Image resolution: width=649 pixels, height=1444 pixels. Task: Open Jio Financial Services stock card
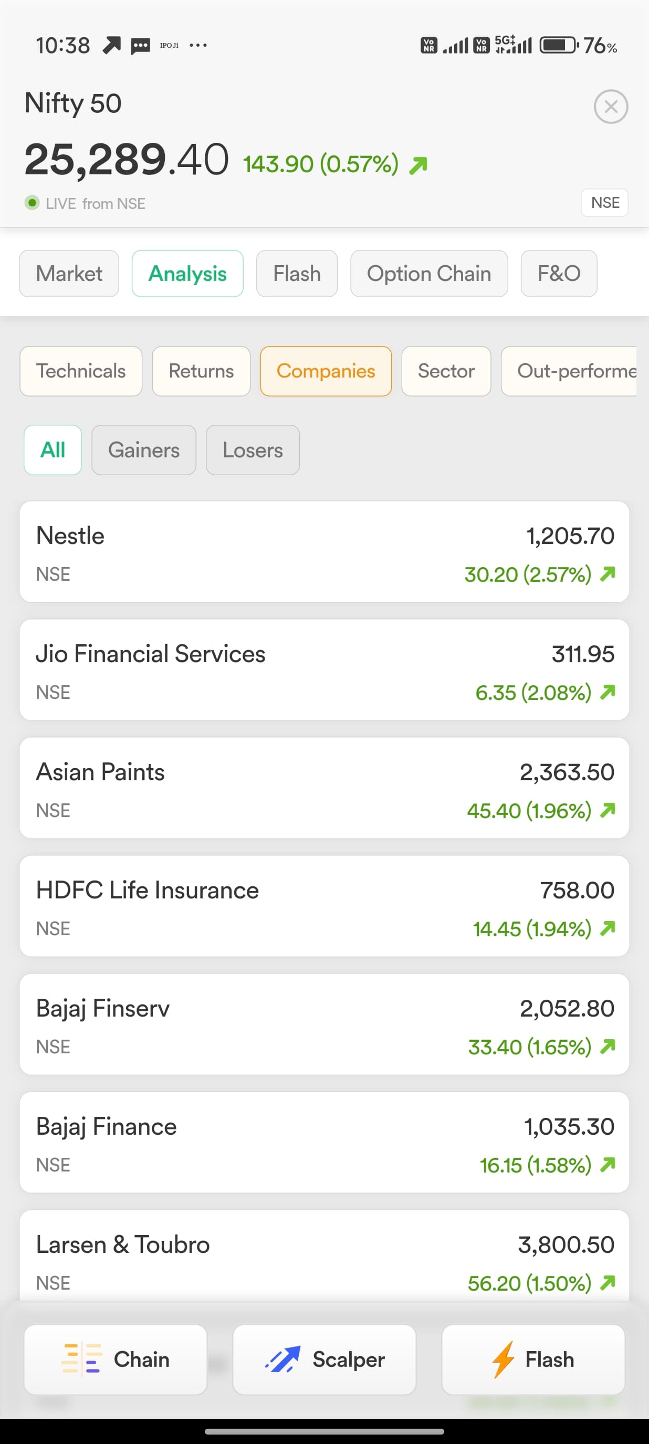click(324, 670)
